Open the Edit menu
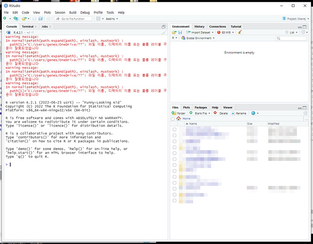Image resolution: width=313 pixels, height=244 pixels. (15, 13)
